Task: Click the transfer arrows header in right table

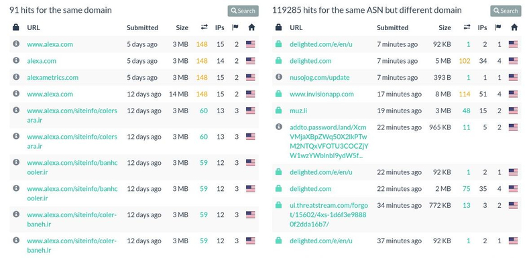Action: click(x=467, y=27)
